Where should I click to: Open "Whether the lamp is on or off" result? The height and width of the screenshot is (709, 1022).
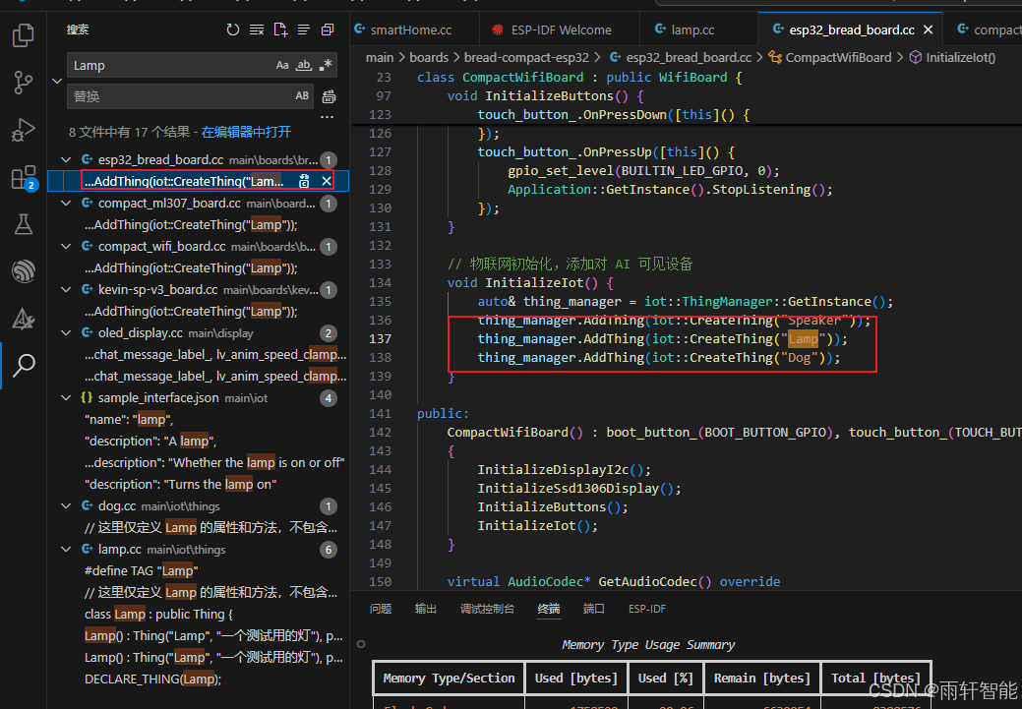(214, 463)
